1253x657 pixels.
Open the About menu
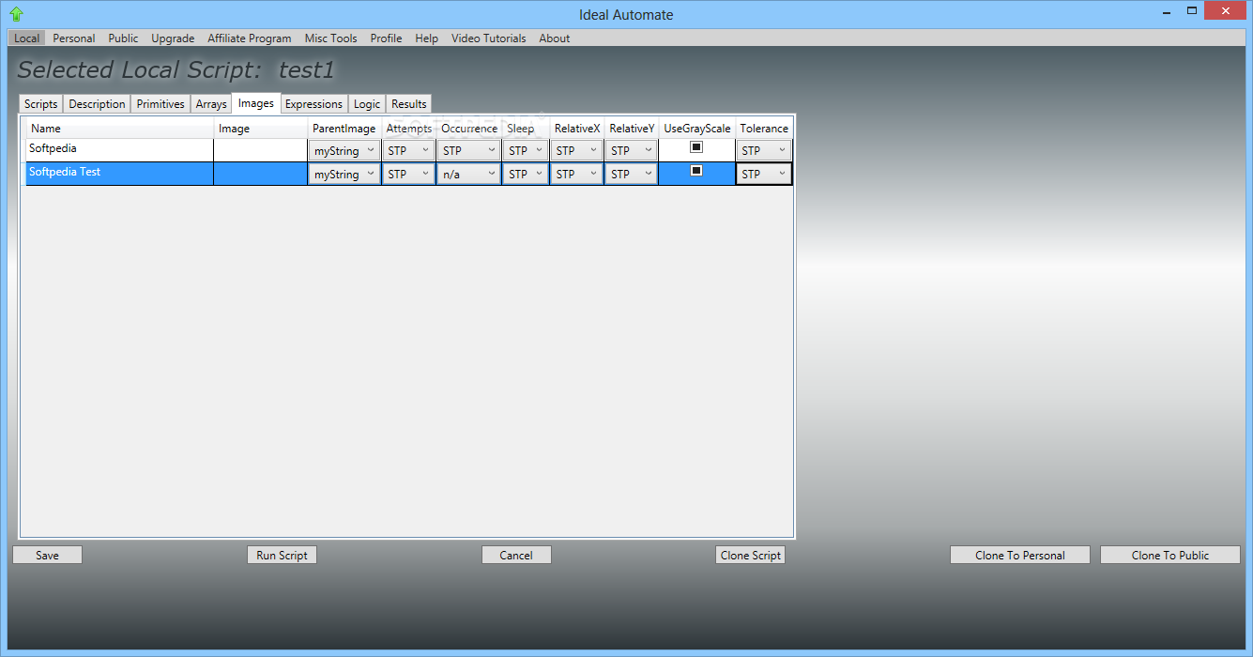(555, 38)
